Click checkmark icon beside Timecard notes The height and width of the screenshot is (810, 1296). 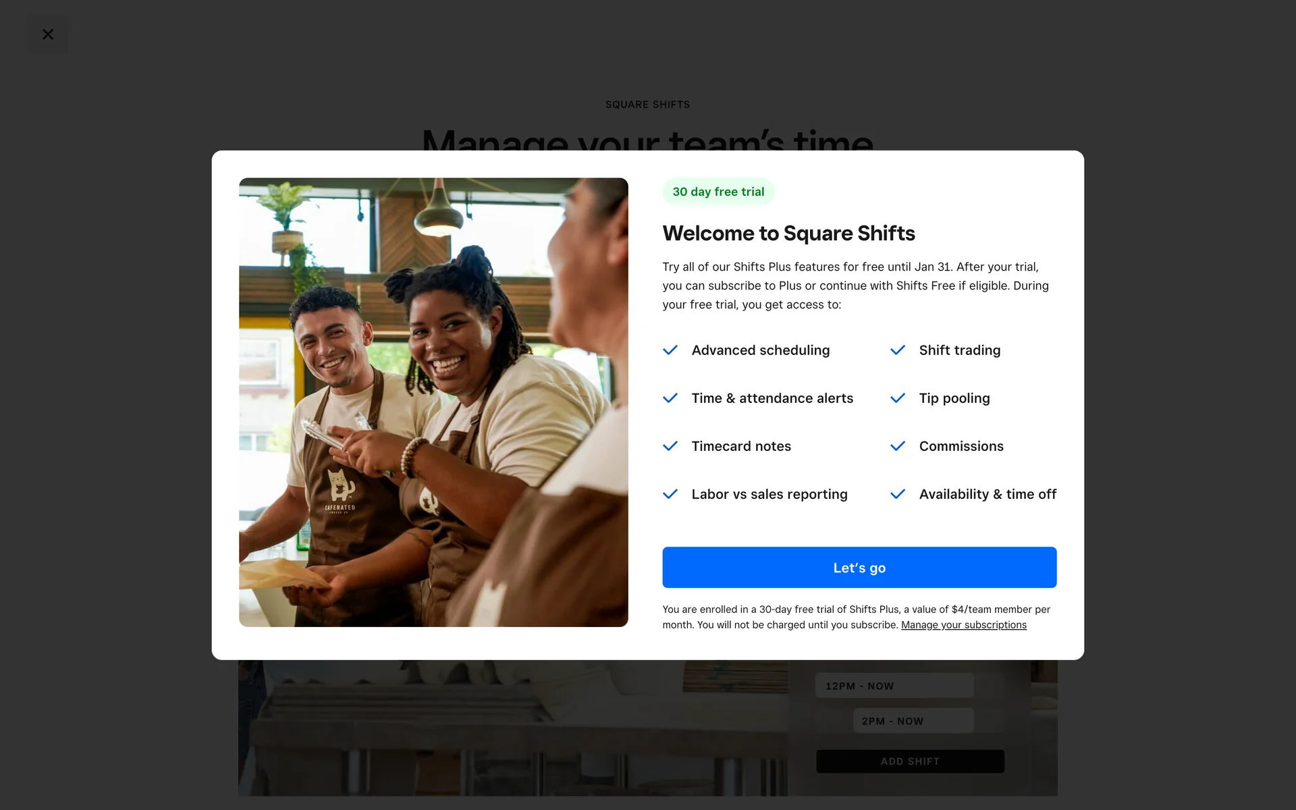670,446
